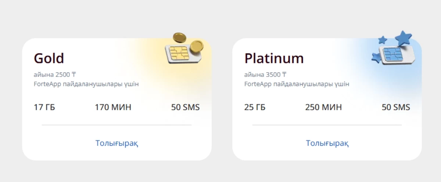Open Толығырақ link on Gold card
441x182 pixels.
click(x=117, y=143)
